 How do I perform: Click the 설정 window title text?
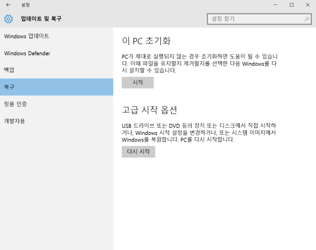coord(26,5)
